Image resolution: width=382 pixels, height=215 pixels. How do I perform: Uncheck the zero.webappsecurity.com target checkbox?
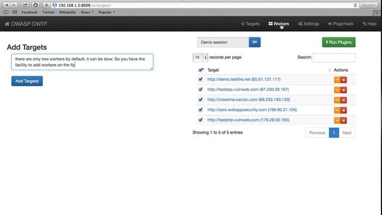click(201, 110)
